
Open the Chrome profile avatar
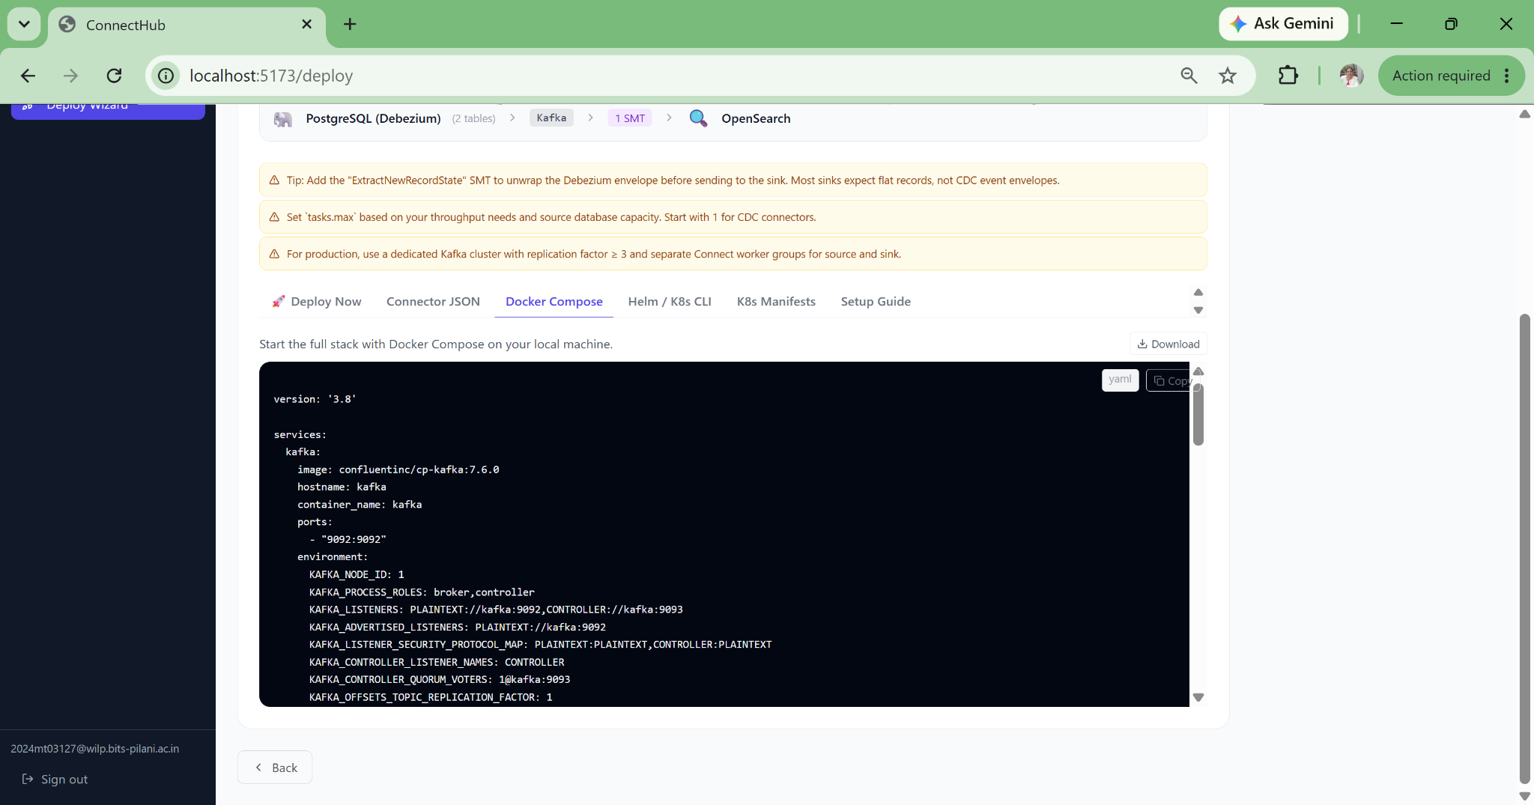click(x=1351, y=76)
